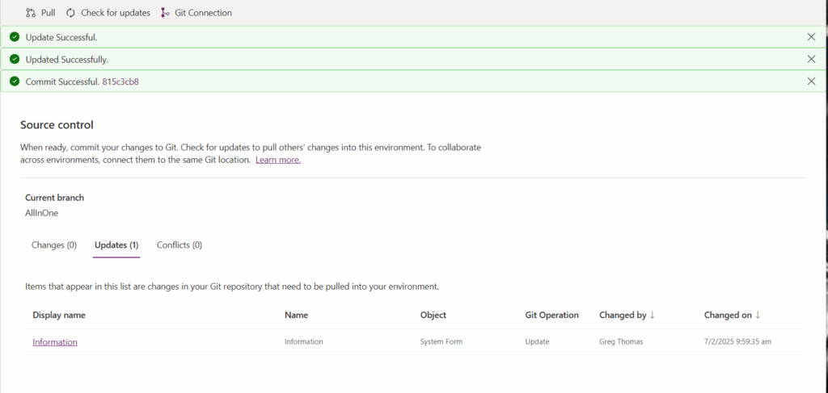Open the Conflicts (0) tab
828x393 pixels.
tap(180, 245)
